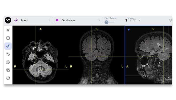
Task: Click the sagittal brain view
Action: tap(148, 55)
